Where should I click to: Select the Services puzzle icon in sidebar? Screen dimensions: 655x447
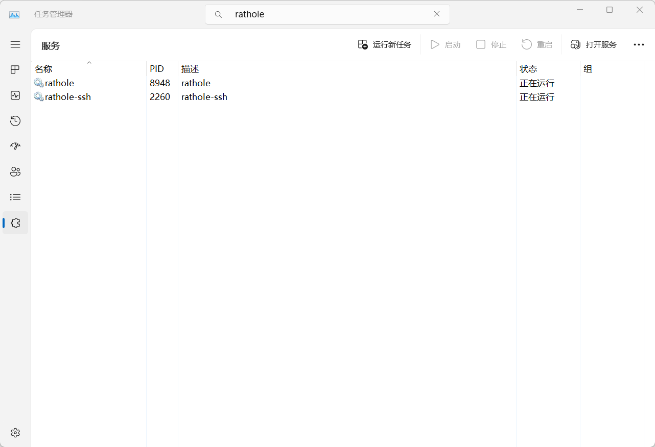(x=15, y=223)
